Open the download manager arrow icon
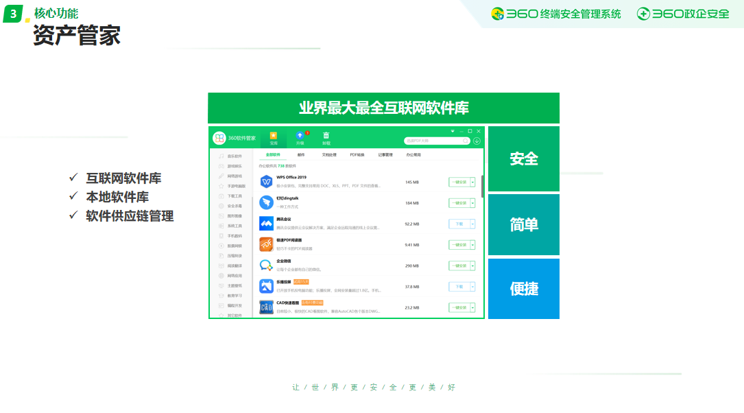 [x=477, y=141]
